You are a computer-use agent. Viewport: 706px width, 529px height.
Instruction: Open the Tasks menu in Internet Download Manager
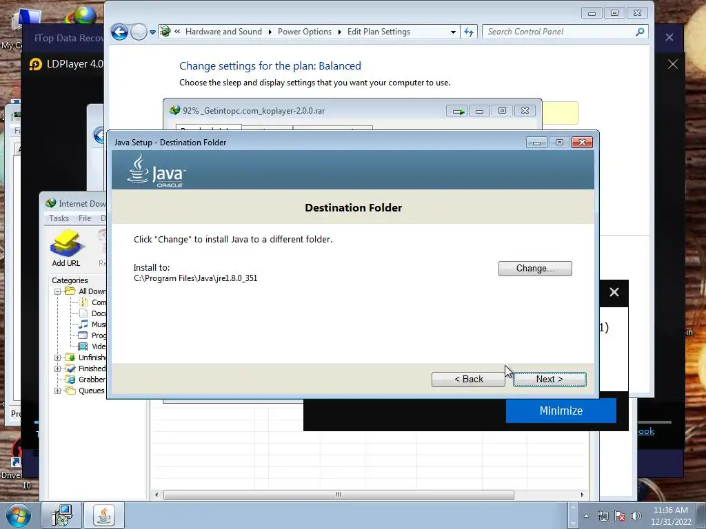click(x=59, y=218)
